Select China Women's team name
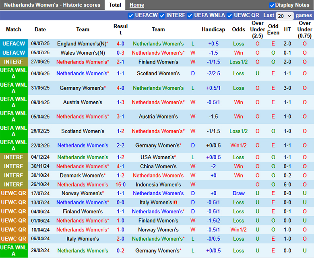The height and width of the screenshot is (258, 314). (158, 166)
